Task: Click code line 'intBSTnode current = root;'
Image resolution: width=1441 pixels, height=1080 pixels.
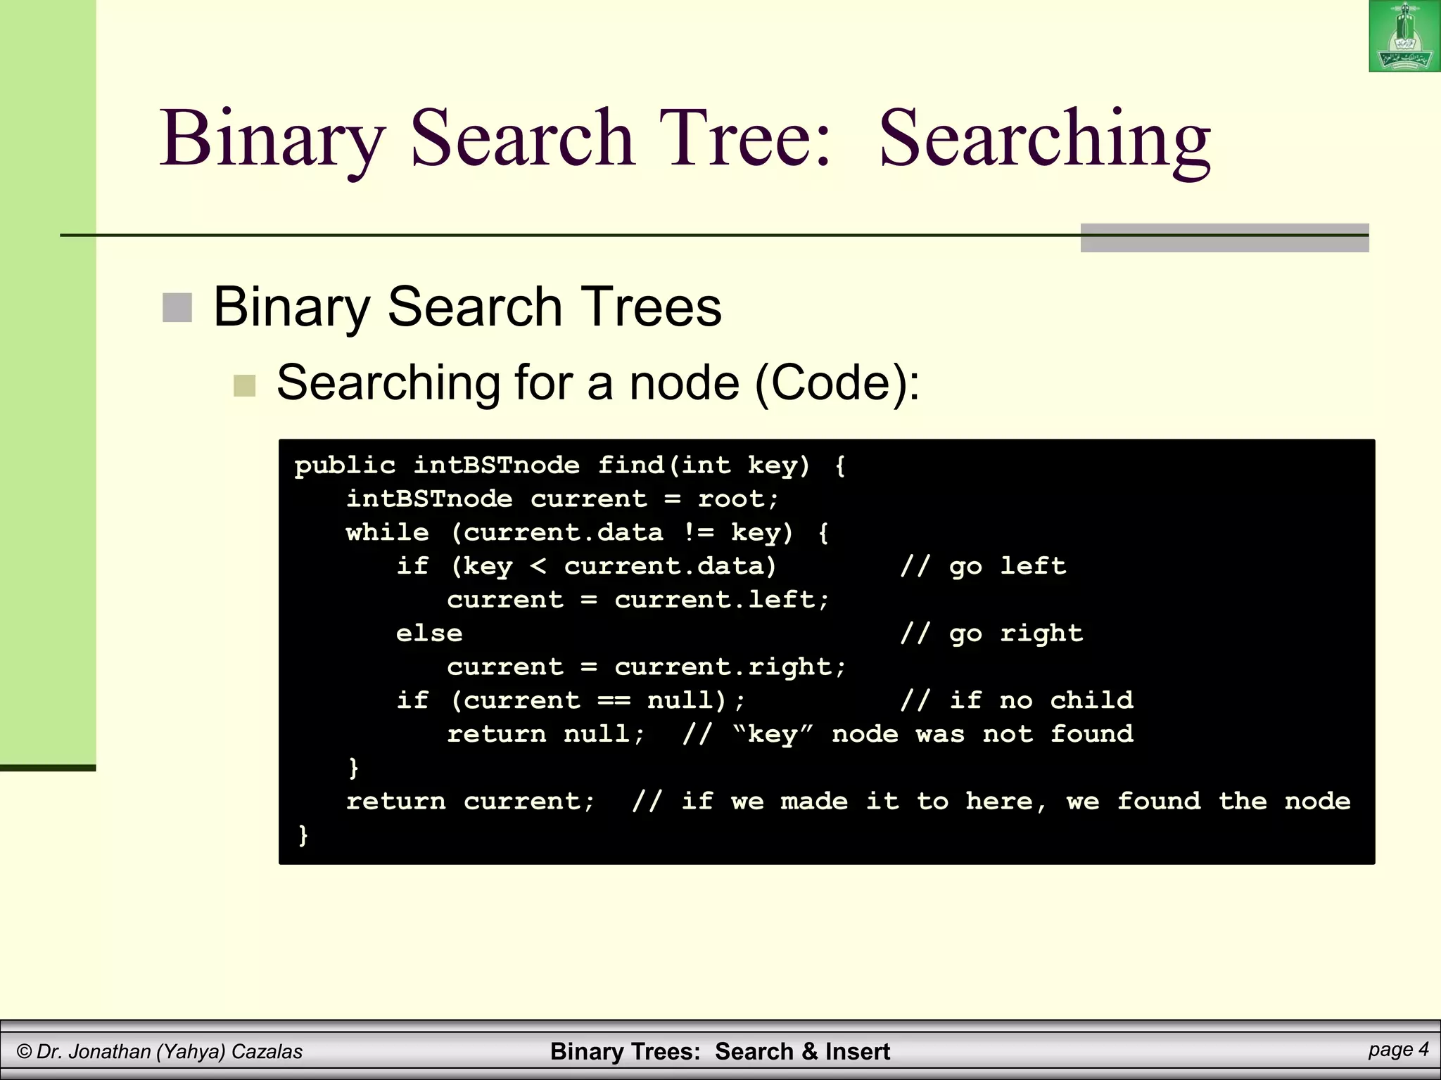Action: [x=563, y=499]
